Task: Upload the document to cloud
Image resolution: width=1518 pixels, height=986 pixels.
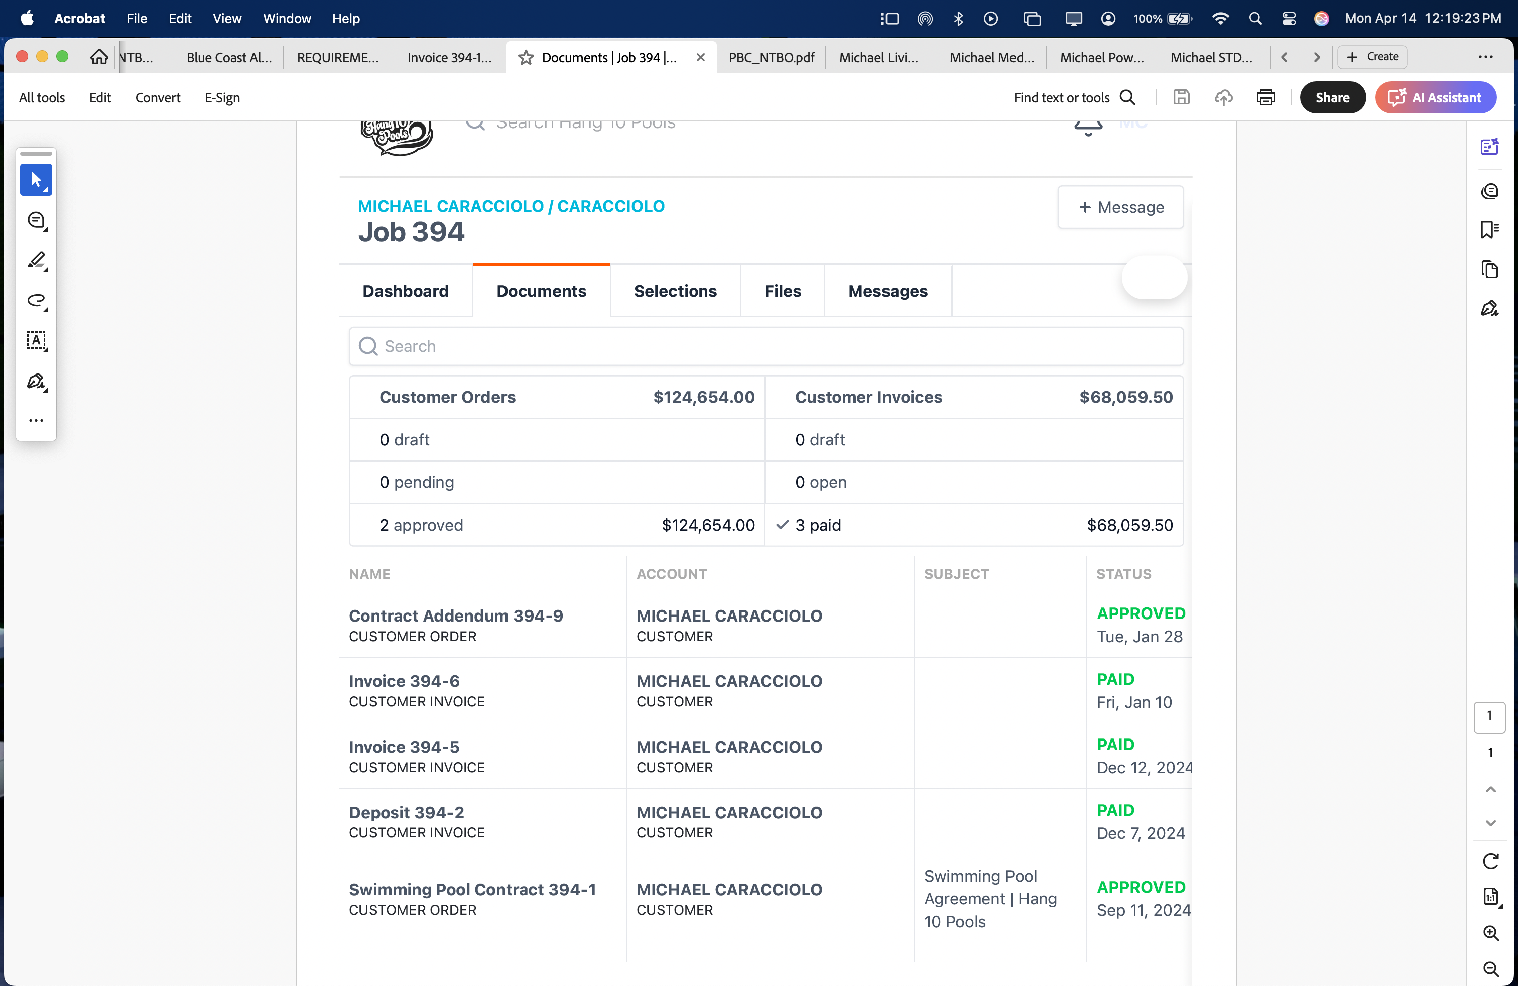Action: pyautogui.click(x=1223, y=97)
